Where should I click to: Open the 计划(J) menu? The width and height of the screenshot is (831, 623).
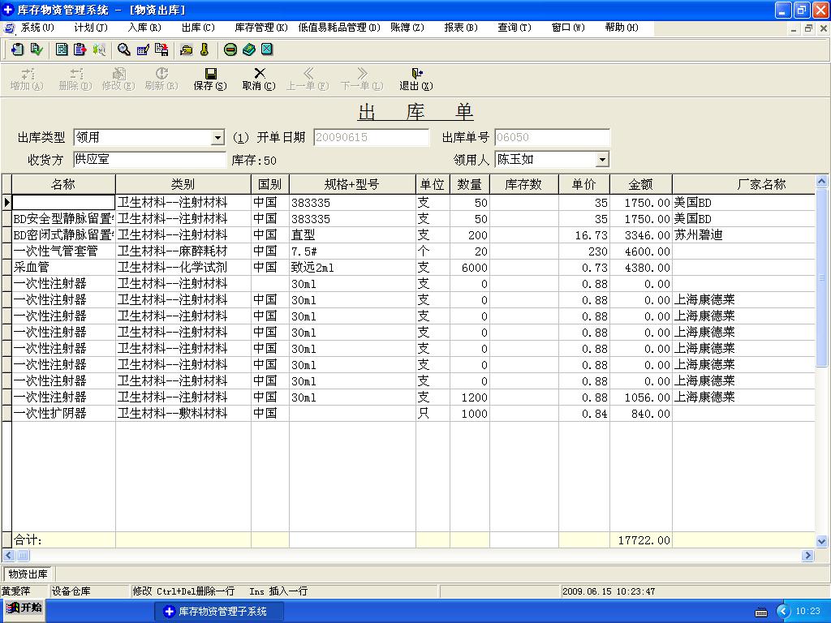tap(91, 28)
